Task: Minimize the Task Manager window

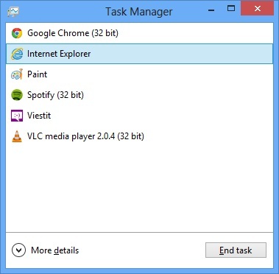Action: pos(211,10)
